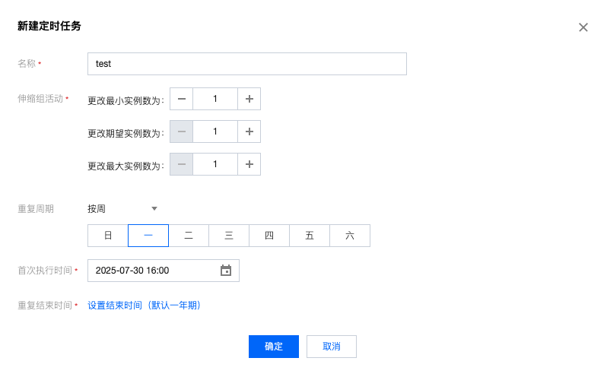Click the dropdown arrow beside 按周
607x377 pixels.
coord(154,208)
